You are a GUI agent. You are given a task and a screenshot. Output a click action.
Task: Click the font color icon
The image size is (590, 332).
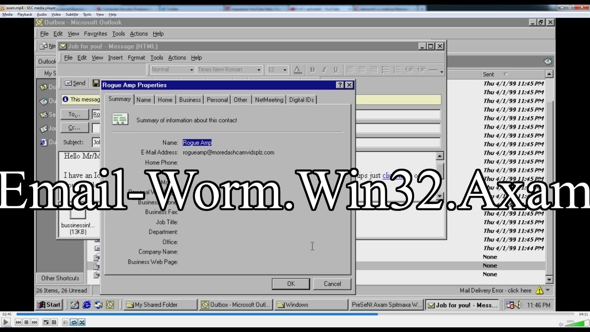pyautogui.click(x=297, y=70)
